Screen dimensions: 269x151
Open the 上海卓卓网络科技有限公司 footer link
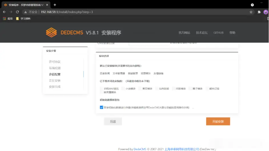[x=182, y=149]
